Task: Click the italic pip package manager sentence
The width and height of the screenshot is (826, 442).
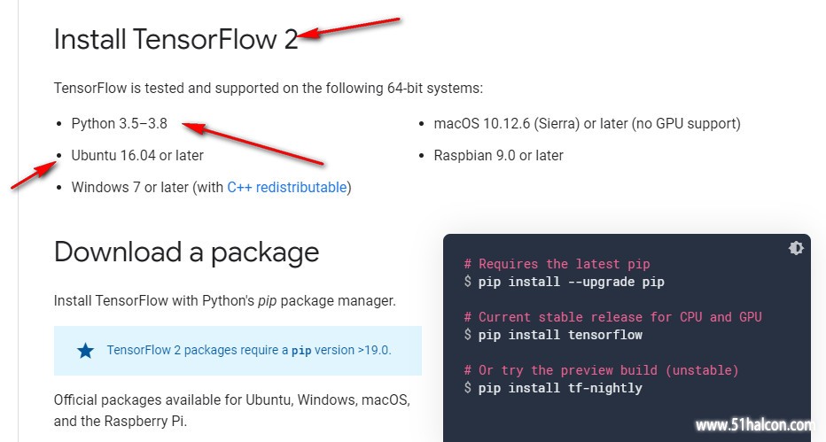Action: [224, 301]
